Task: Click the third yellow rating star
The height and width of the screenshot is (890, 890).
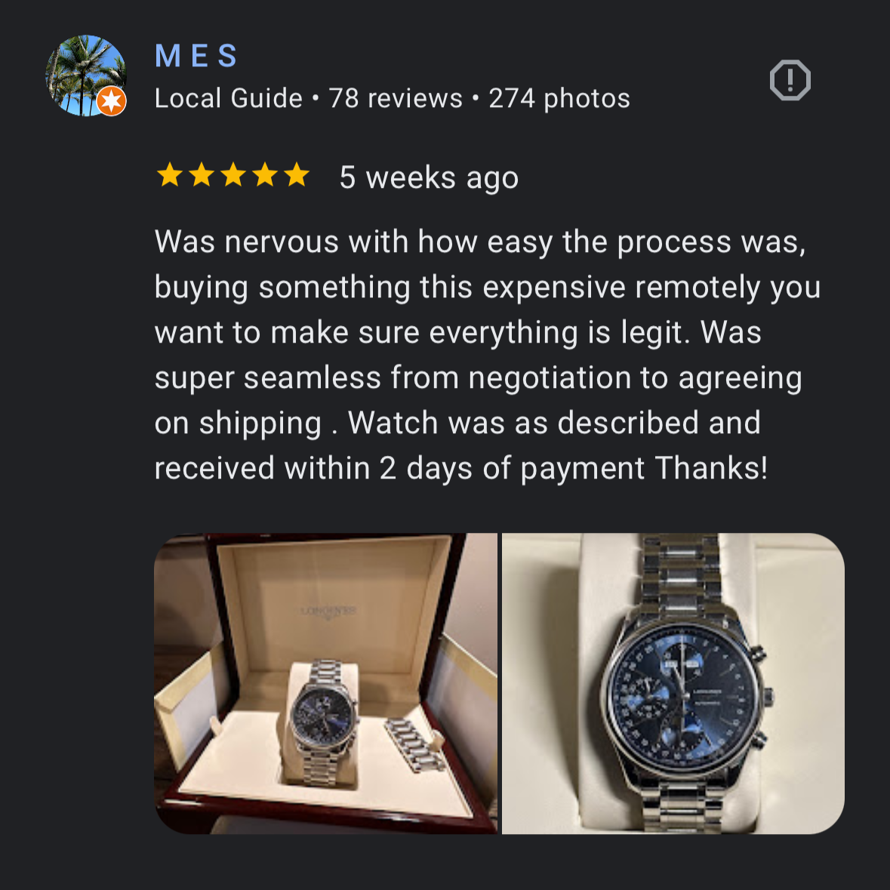Action: tap(233, 175)
